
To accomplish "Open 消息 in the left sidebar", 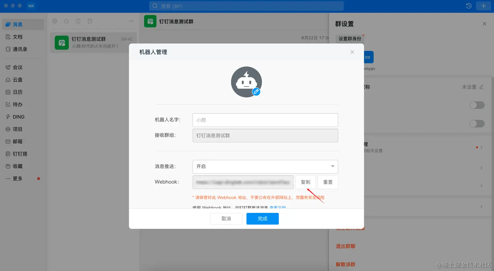I will 23,24.
